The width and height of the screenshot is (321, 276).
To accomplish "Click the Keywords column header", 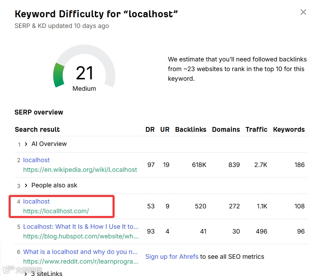I will point(289,130).
